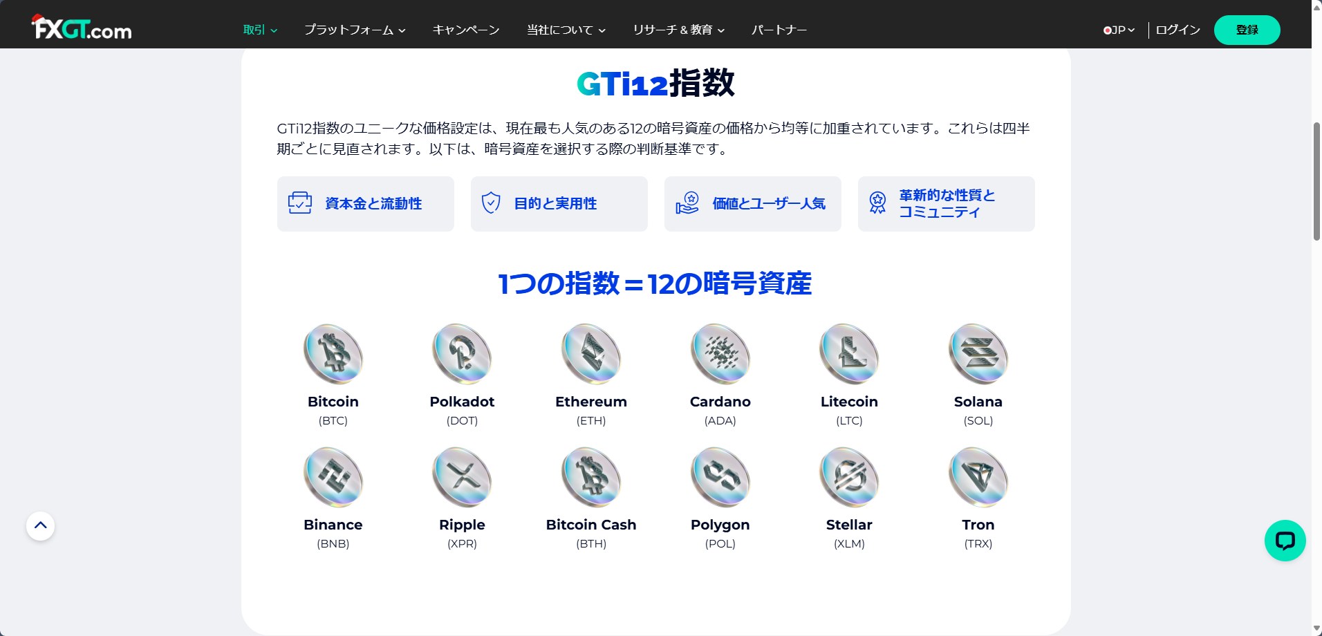Click the ログイン link

coord(1177,30)
